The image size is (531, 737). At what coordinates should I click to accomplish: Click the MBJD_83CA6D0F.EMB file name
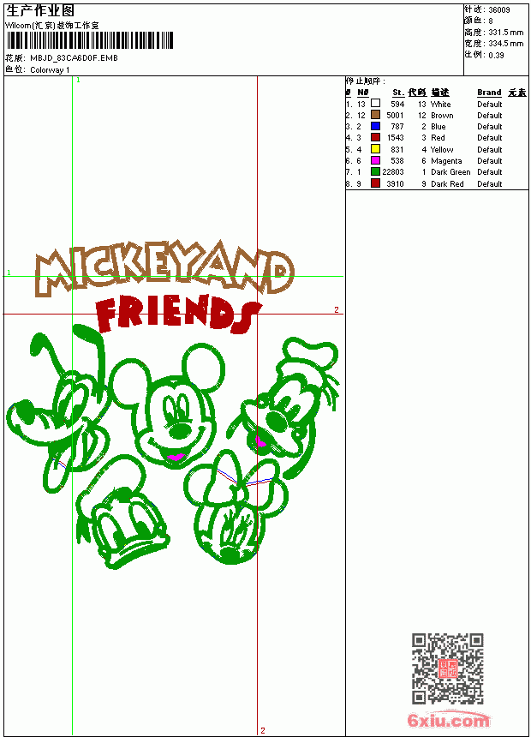[75, 57]
